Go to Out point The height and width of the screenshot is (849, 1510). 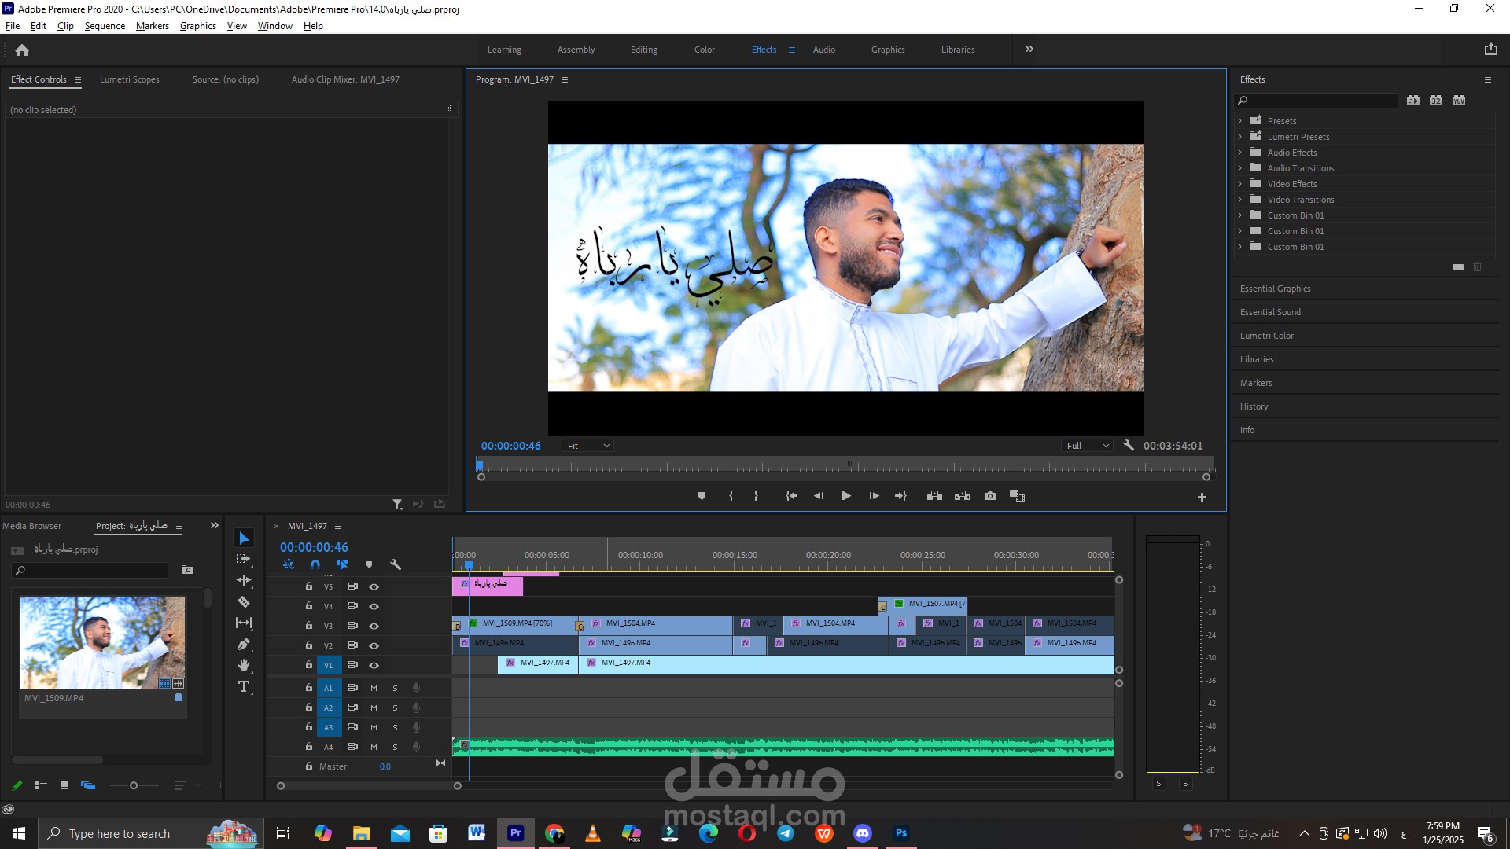(900, 496)
